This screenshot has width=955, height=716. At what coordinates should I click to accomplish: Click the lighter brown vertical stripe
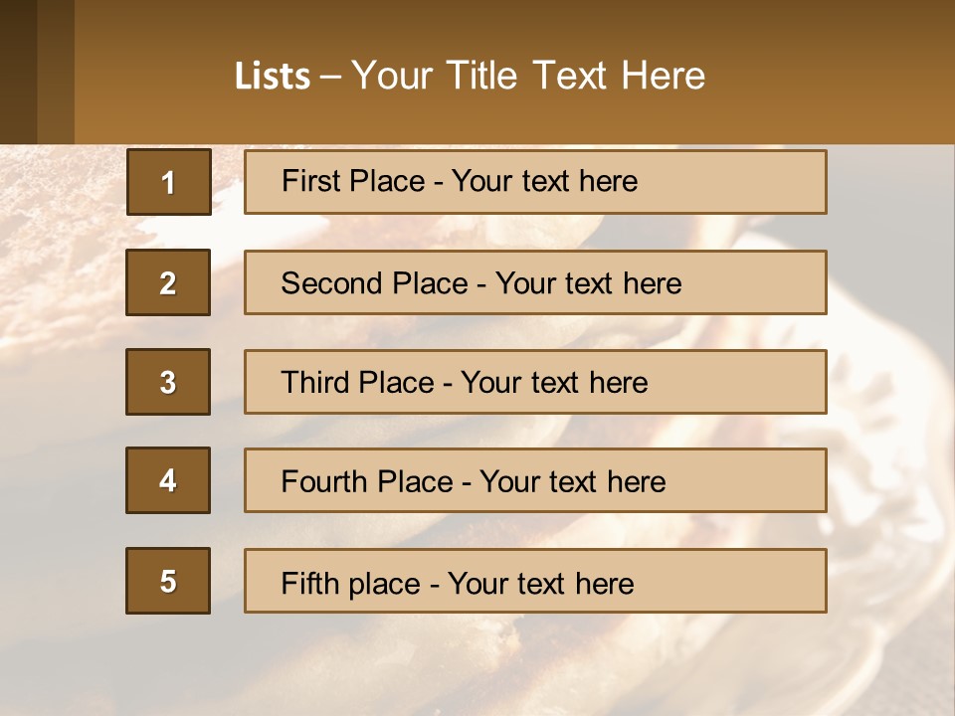(56, 72)
